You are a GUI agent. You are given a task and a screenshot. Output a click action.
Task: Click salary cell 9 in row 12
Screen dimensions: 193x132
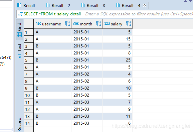pos(117,109)
